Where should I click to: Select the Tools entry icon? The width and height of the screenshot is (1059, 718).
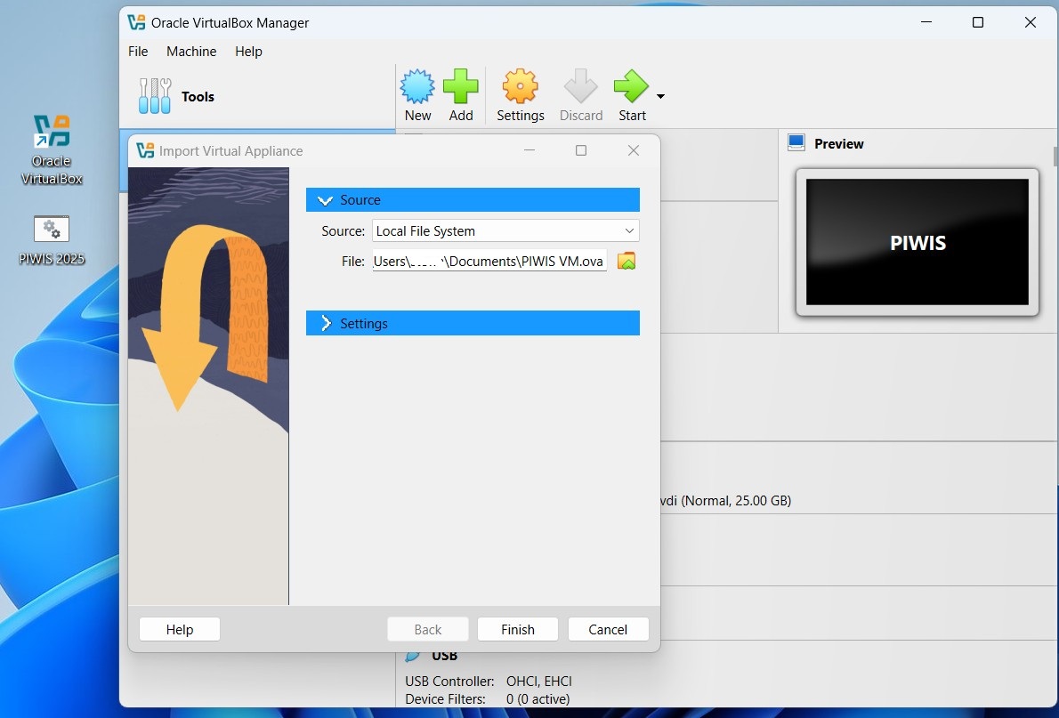click(155, 96)
